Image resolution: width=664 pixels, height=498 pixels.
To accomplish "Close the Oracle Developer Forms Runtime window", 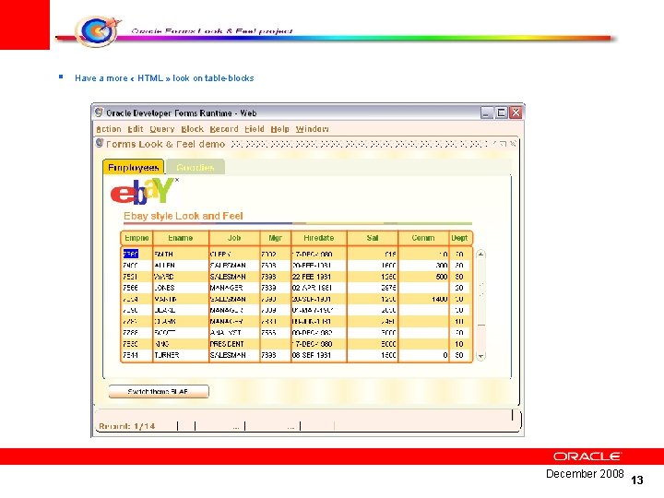I will tap(516, 113).
